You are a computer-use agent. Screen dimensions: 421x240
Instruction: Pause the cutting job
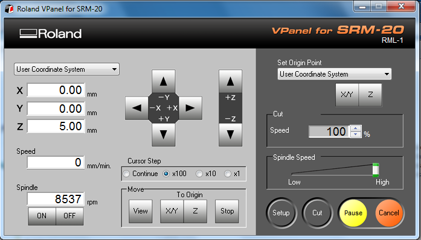[x=353, y=213]
